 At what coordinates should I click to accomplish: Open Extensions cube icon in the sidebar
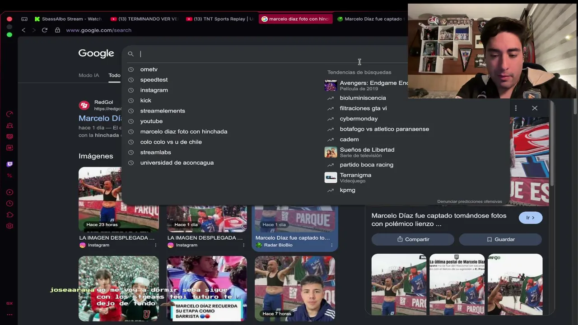coord(9,215)
